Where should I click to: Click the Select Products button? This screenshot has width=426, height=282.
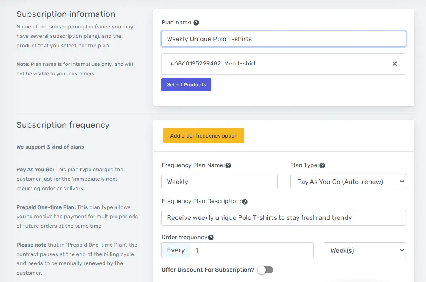point(187,84)
